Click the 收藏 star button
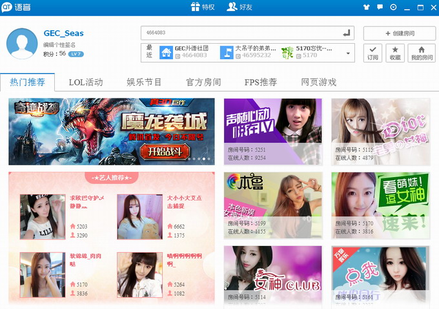The image size is (439, 309). (x=394, y=53)
